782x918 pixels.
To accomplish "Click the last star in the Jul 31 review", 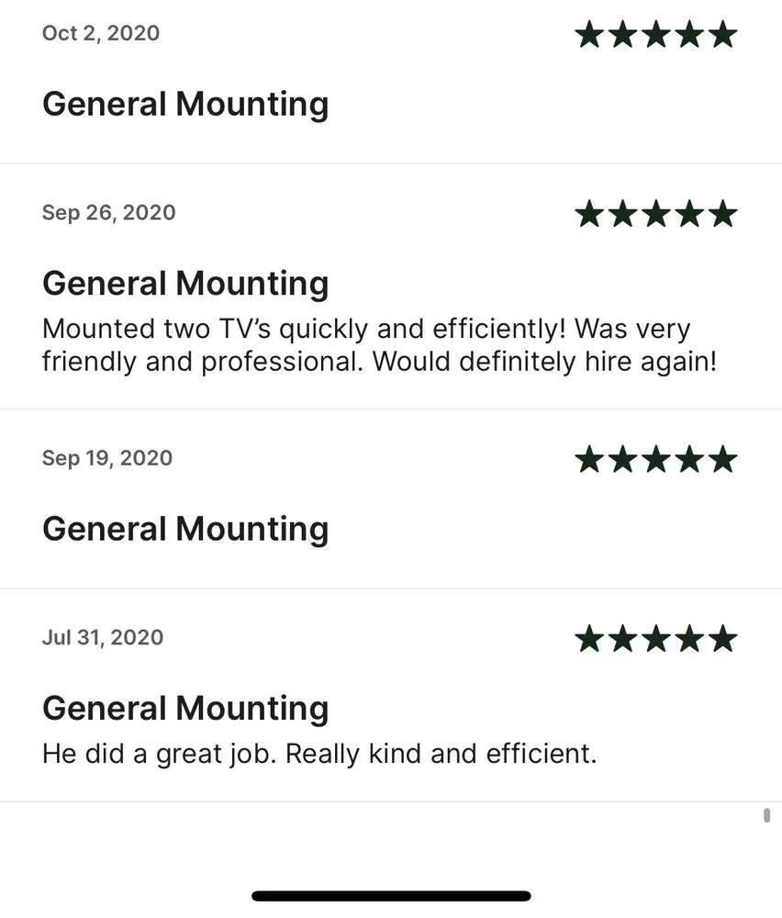I will pos(723,639).
